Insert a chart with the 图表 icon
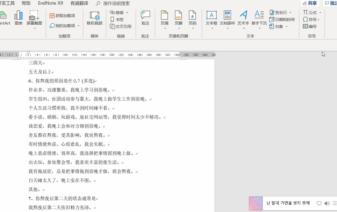Image resolution: width=337 pixels, height=212 pixels. (18, 18)
